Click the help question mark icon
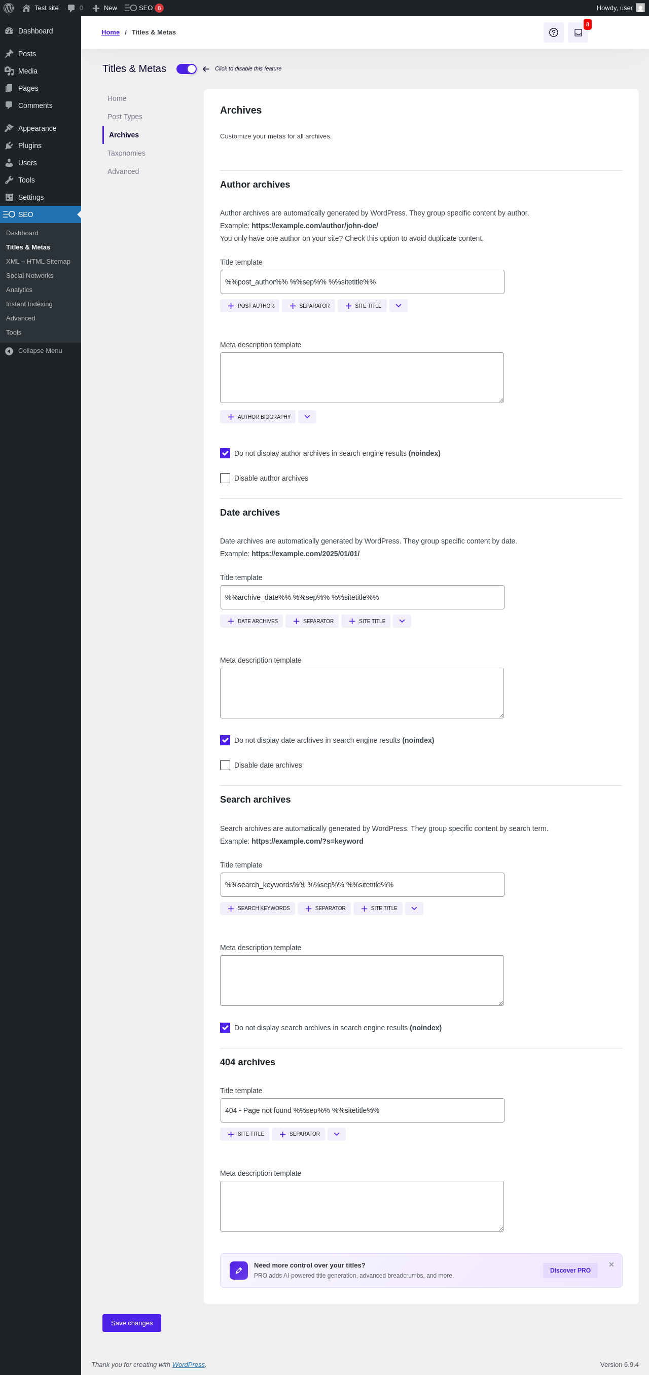This screenshot has height=1375, width=649. coord(553,32)
